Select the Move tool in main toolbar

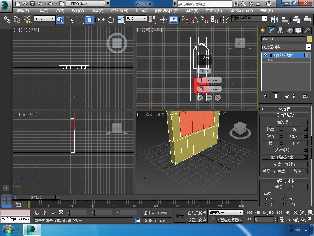coord(101,20)
